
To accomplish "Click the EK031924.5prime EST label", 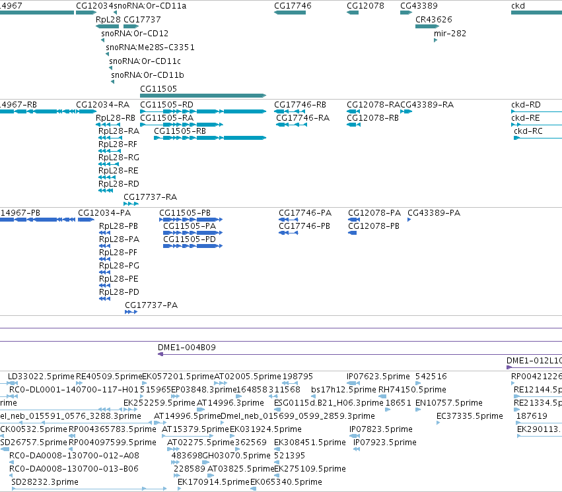I will [265, 429].
